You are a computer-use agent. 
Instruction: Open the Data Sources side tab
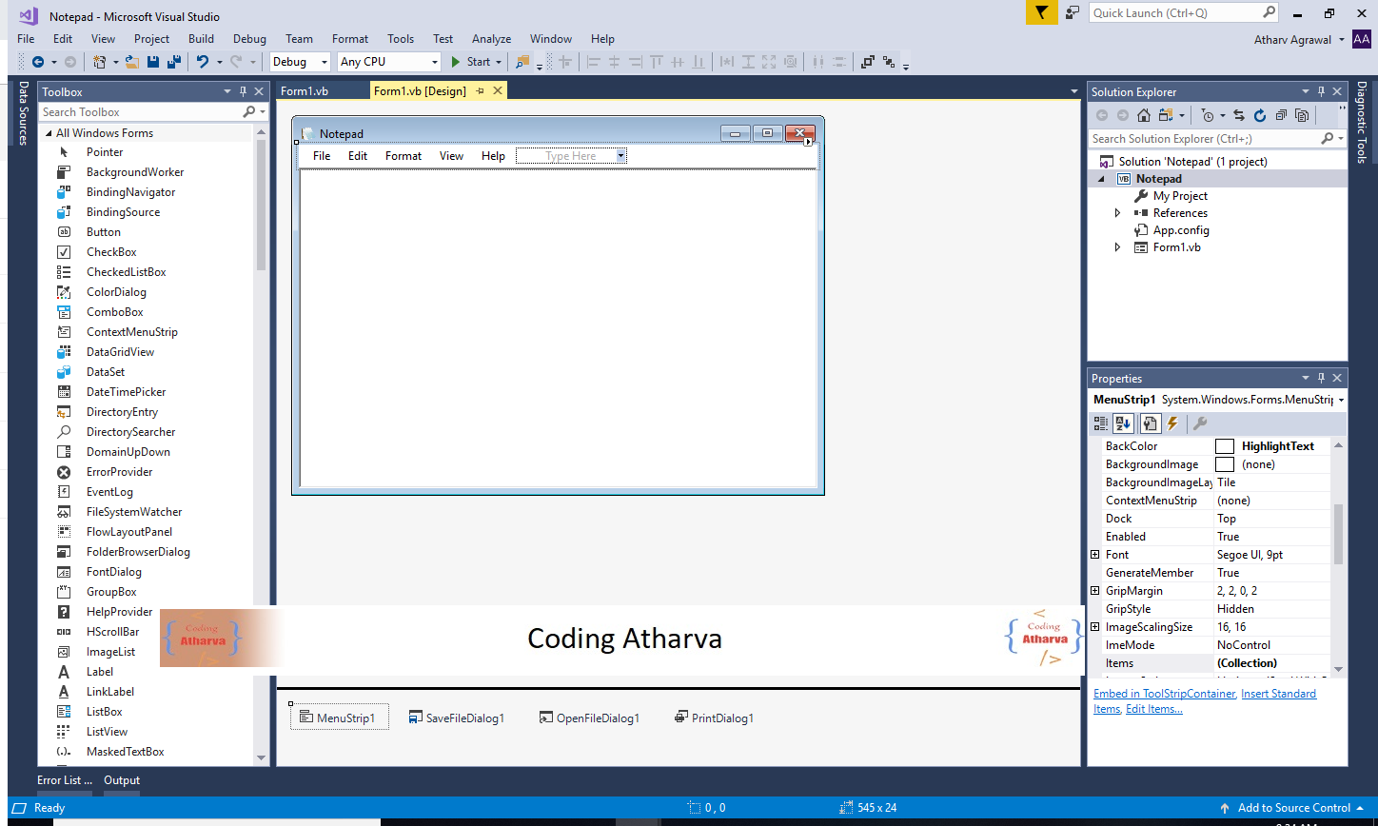click(x=24, y=112)
